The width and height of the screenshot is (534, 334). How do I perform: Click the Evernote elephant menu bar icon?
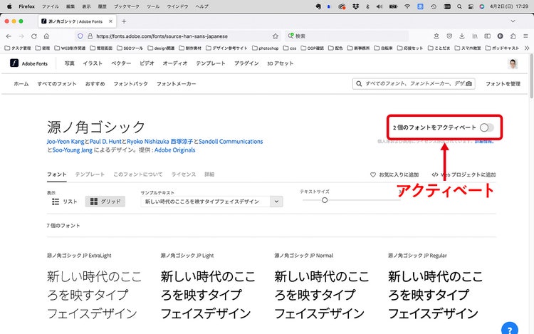318,6
